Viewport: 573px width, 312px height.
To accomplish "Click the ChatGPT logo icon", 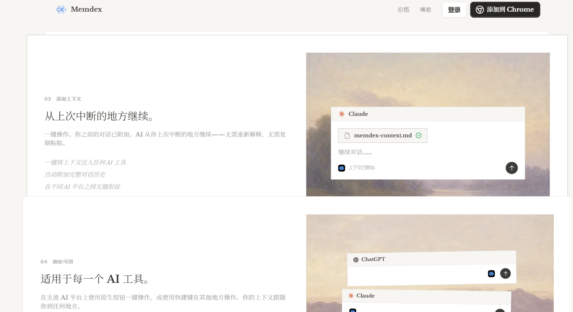I will coord(356,260).
